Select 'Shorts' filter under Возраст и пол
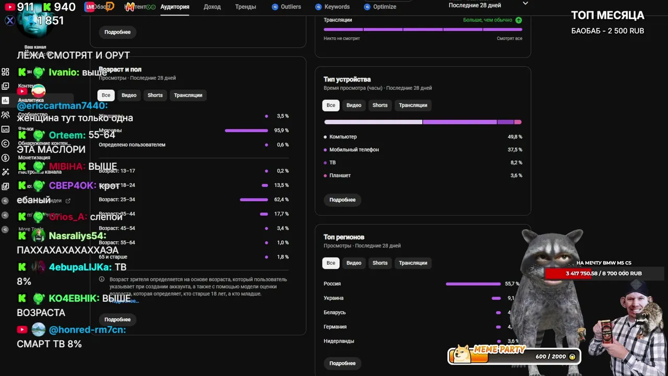This screenshot has width=668, height=376. pyautogui.click(x=155, y=95)
